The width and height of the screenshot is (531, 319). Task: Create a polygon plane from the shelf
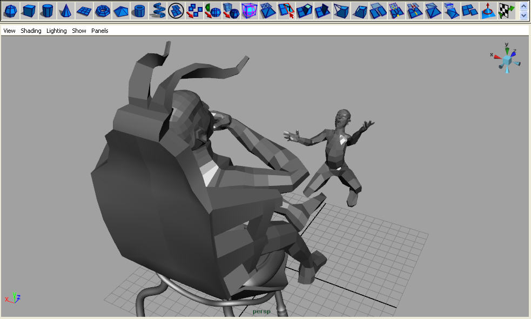(84, 11)
